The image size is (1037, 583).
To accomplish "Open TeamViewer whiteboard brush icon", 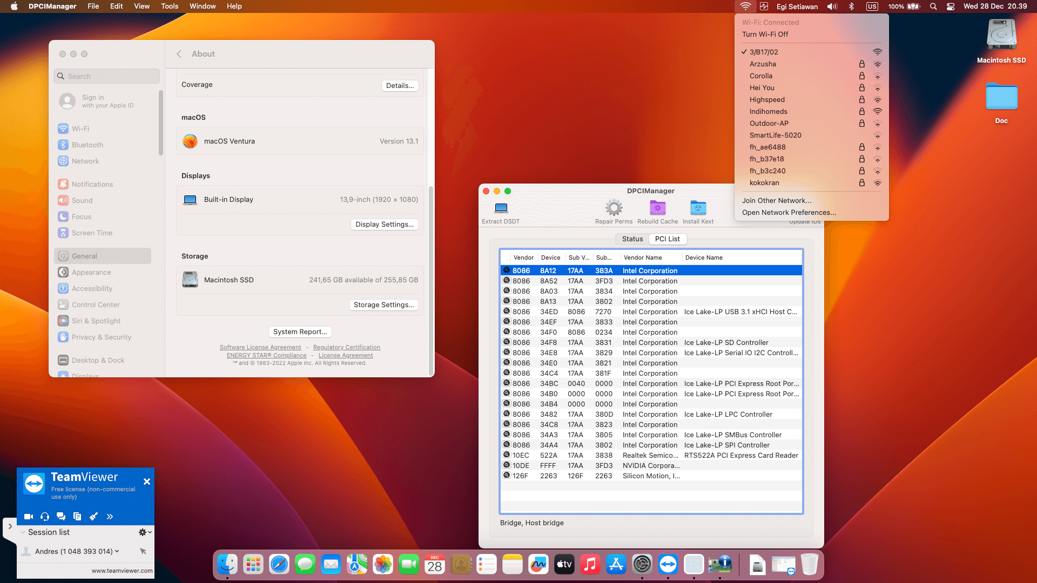I will click(93, 517).
